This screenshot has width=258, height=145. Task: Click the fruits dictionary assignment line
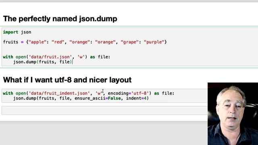tap(85, 42)
